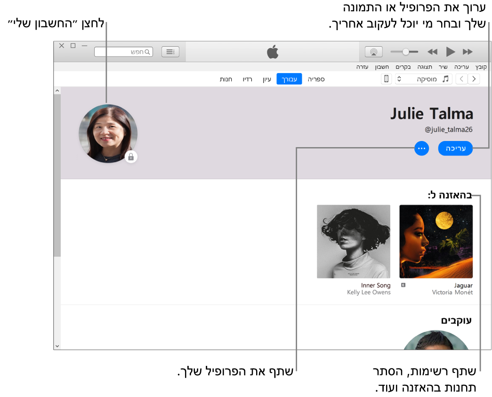Click the follower's profile picture under עוקבים
The width and height of the screenshot is (492, 397).
point(436,340)
